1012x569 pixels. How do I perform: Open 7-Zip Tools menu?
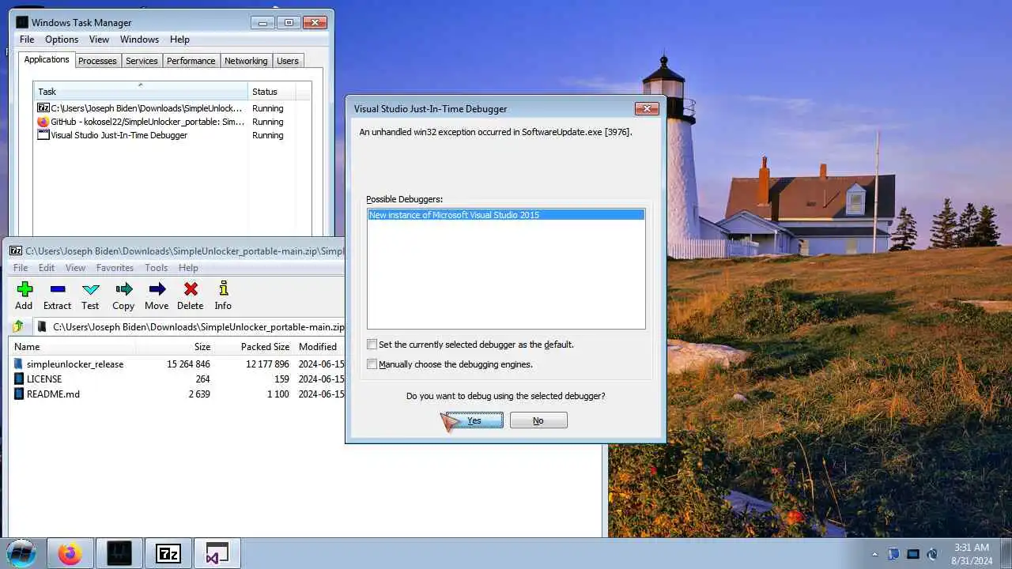click(156, 268)
